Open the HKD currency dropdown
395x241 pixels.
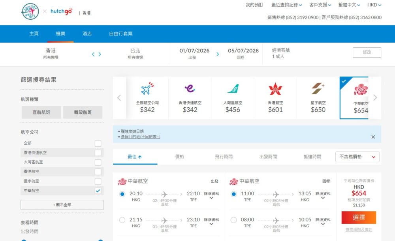pyautogui.click(x=374, y=5)
